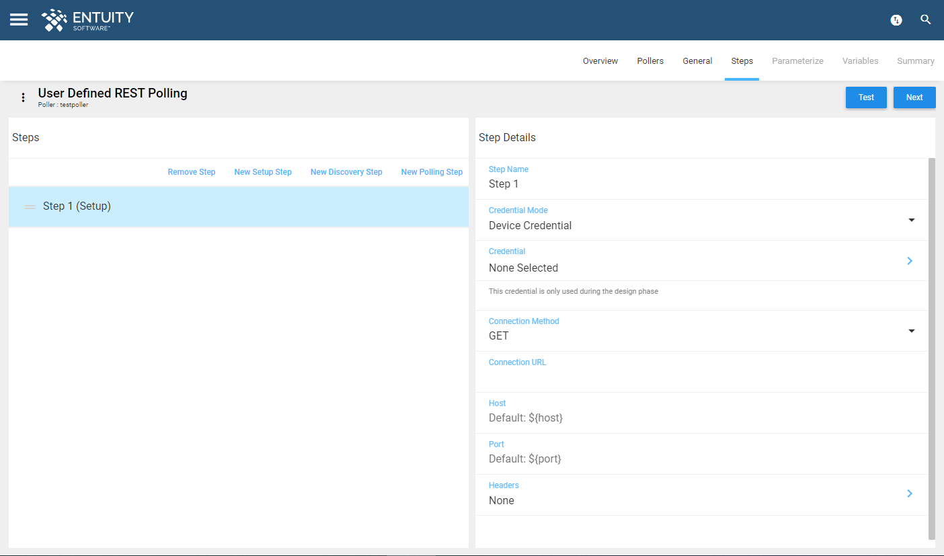Click the credential design phase note
Viewport: 944px width, 556px height.
tap(574, 292)
